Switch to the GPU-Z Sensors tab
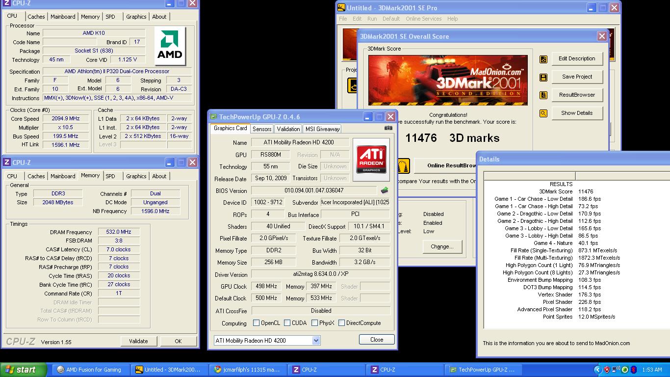Image resolution: width=670 pixels, height=377 pixels. point(262,129)
